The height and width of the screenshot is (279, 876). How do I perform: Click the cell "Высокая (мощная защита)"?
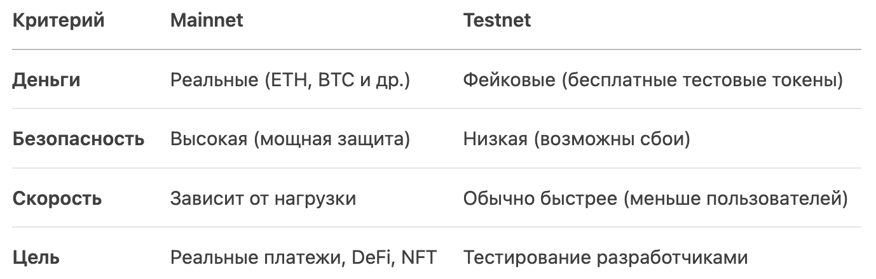click(x=290, y=139)
